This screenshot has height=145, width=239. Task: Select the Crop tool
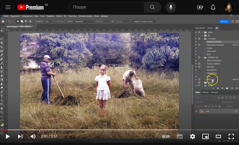[2, 47]
